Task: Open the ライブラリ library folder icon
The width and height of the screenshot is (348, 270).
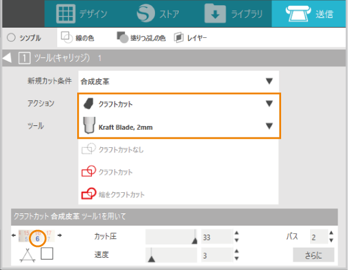Action: 215,14
